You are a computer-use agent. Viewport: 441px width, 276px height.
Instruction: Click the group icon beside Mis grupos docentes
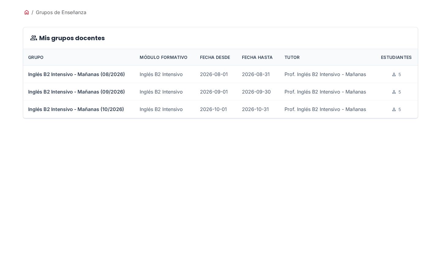[34, 38]
